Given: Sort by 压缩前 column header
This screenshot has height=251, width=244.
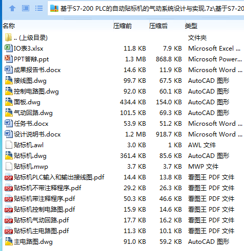Looking at the screenshot, I should coord(123,26).
